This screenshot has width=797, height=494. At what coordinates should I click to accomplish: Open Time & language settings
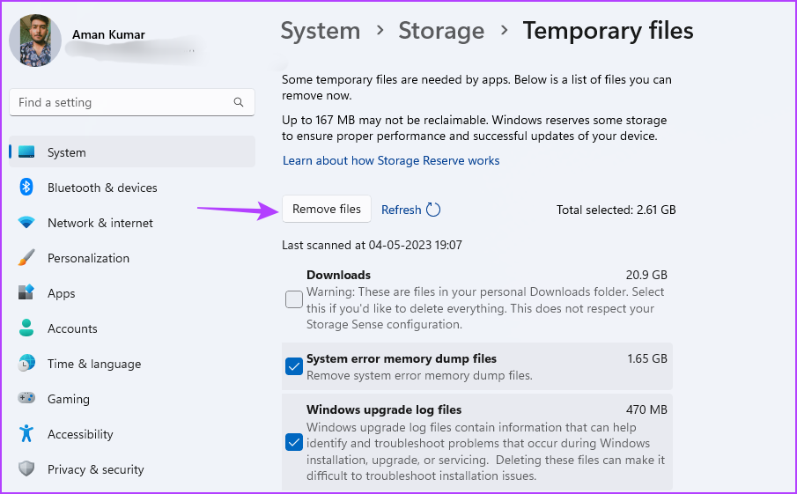point(132,364)
